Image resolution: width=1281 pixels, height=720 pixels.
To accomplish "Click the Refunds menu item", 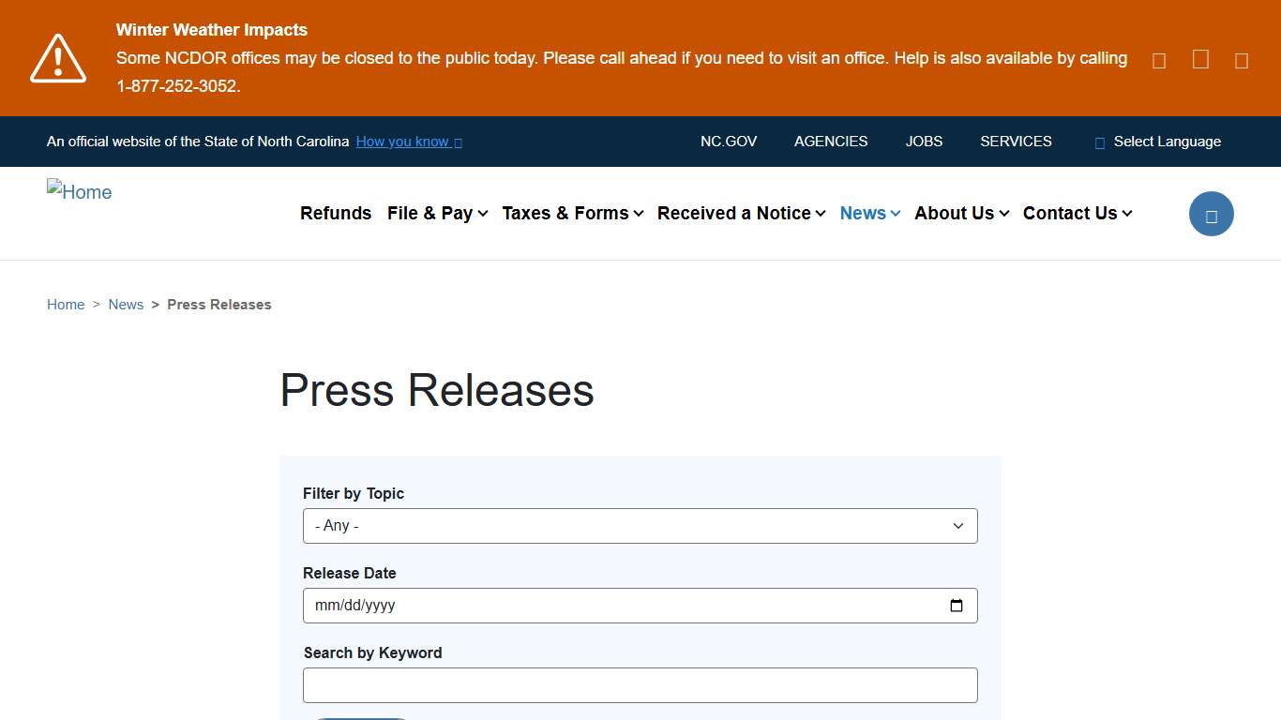I will pos(336,213).
